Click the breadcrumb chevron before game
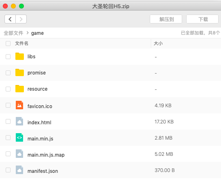The width and height of the screenshot is (221, 187). 28,33
